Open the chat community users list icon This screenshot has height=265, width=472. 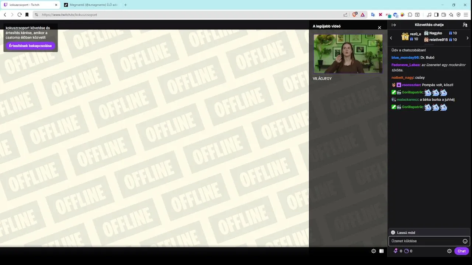pos(465,25)
